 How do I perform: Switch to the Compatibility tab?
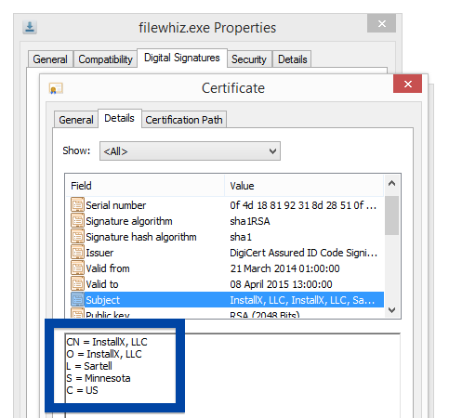(x=105, y=59)
